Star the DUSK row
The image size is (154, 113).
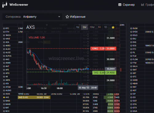(x=131, y=28)
